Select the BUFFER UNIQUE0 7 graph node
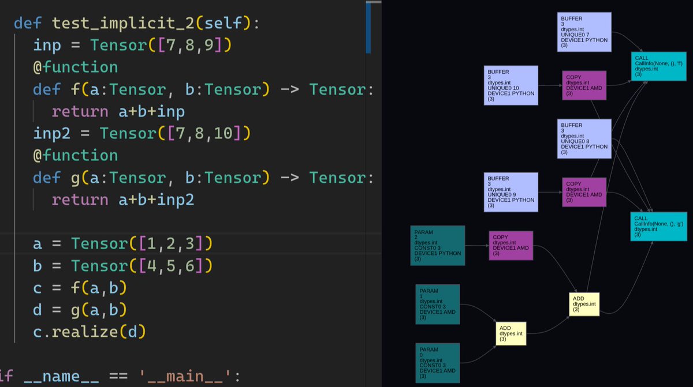The width and height of the screenshot is (693, 387). 584,32
